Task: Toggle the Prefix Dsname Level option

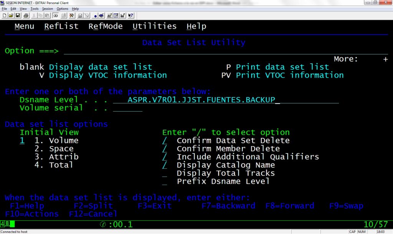Action: pos(165,182)
